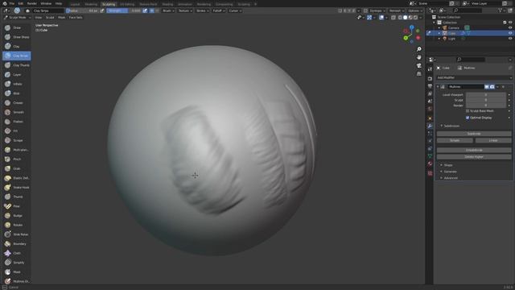This screenshot has height=290, width=515.
Task: Select the Rotate brush
Action: coord(16,225)
